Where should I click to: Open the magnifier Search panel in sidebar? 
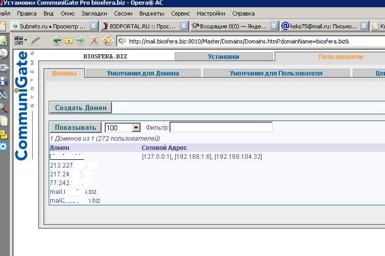coord(4,108)
